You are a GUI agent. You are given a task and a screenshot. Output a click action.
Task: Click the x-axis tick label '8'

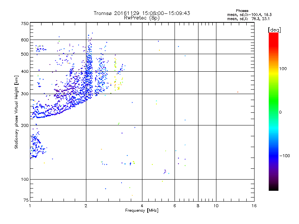coord(198,206)
